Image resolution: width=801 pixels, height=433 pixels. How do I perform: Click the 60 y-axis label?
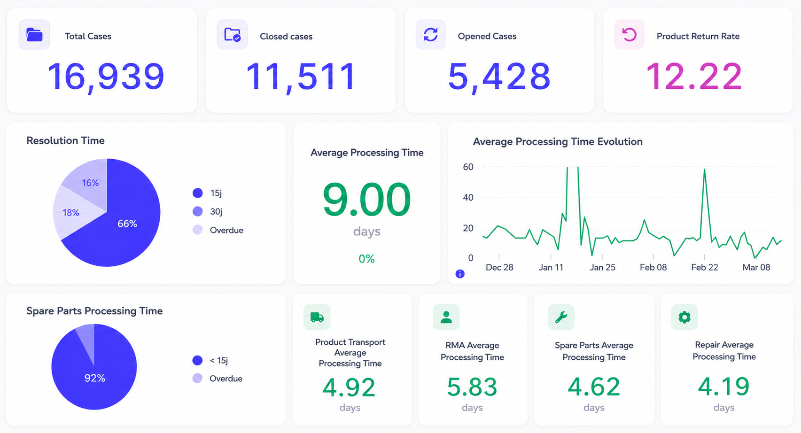(468, 167)
